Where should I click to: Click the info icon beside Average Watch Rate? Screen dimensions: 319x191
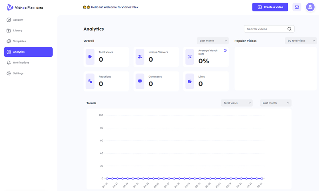click(225, 51)
